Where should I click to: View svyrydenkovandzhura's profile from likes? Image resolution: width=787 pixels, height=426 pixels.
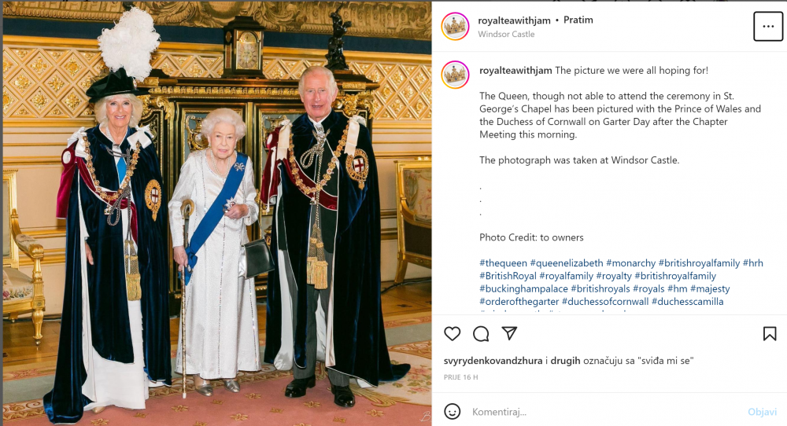(x=493, y=361)
